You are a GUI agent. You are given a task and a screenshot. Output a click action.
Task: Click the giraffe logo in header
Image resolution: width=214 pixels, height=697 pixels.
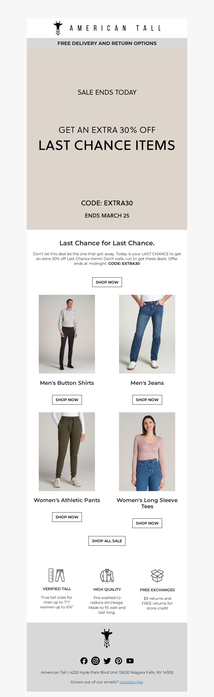[58, 28]
